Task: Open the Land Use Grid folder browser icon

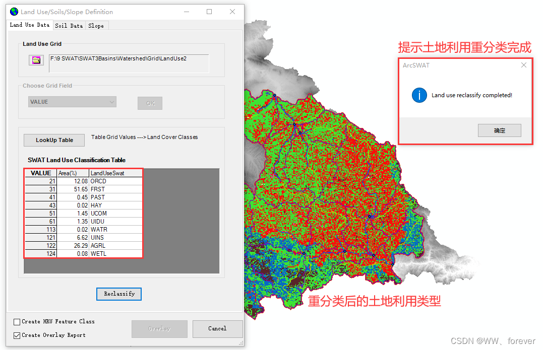Action: pos(35,60)
